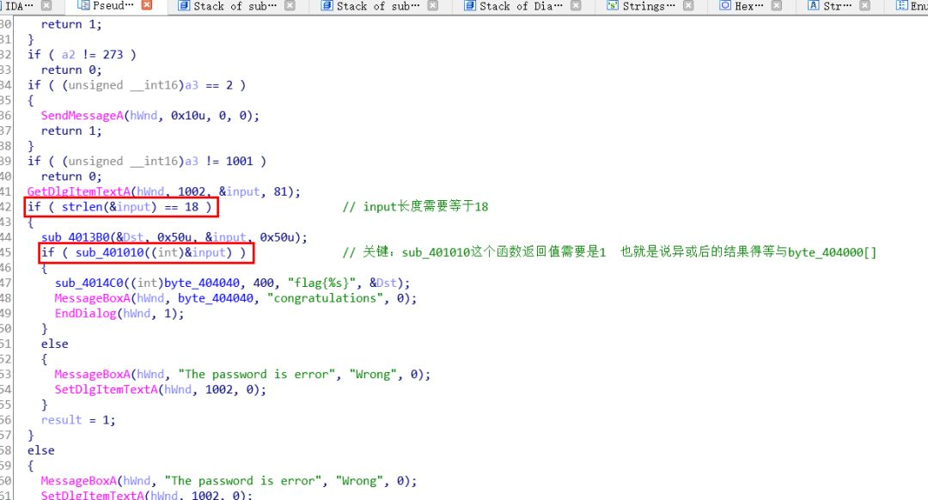928x500 pixels.
Task: Click &Dst argument in the flag format line
Action: (x=384, y=283)
